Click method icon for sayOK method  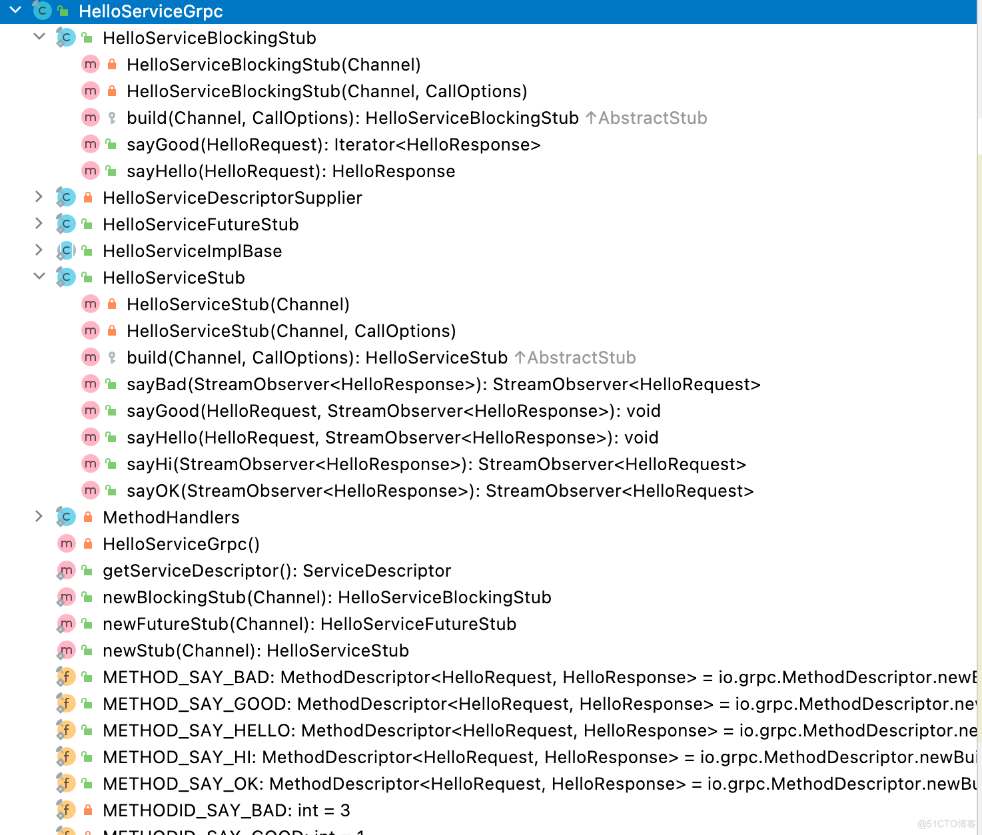pos(90,490)
